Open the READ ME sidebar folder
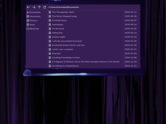 34,29
